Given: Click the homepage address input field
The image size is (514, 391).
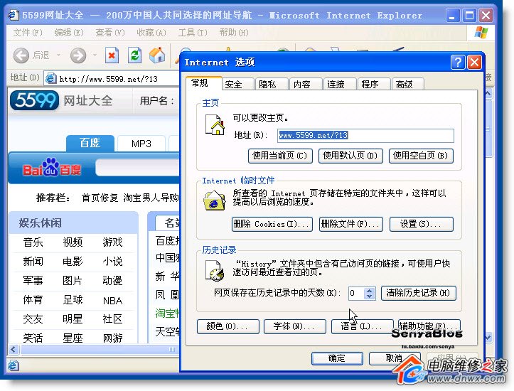Looking at the screenshot, I should [x=365, y=135].
